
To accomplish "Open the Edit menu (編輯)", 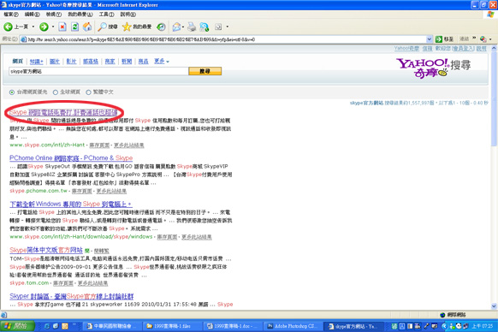I will pyautogui.click(x=32, y=15).
